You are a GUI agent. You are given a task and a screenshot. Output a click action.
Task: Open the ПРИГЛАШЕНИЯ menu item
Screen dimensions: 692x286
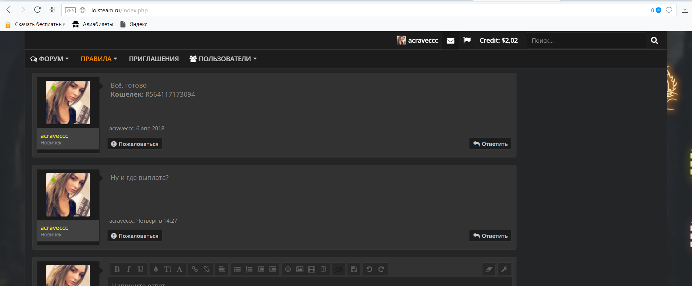(x=154, y=59)
